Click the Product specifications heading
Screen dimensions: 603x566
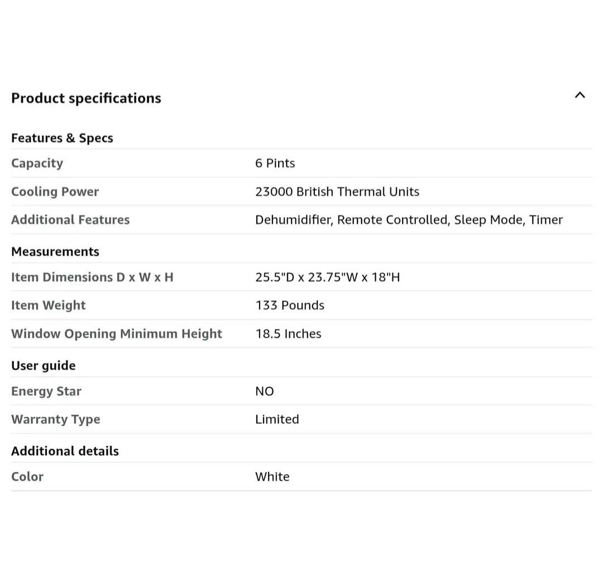pos(86,98)
